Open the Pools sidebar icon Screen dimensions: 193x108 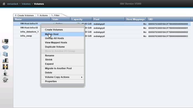tap(5, 47)
